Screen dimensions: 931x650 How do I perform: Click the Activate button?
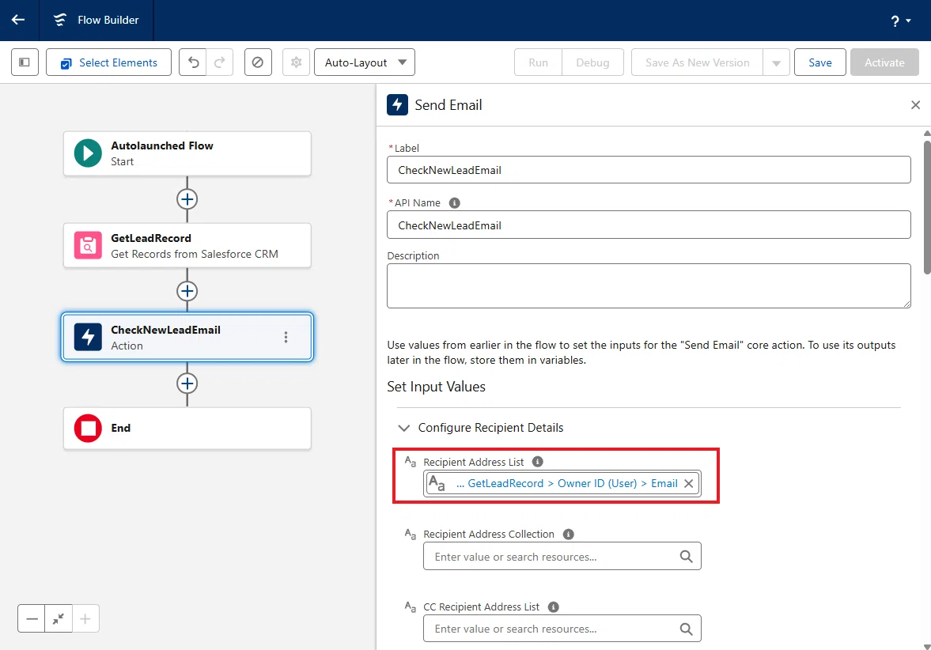click(884, 62)
